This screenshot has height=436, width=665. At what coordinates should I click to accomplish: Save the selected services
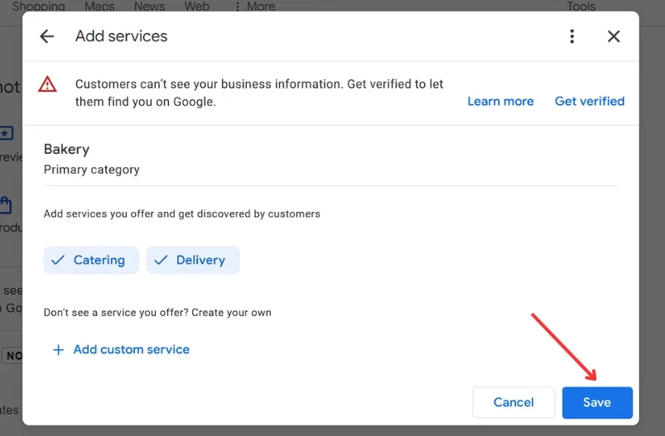[x=597, y=403]
